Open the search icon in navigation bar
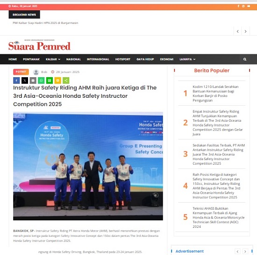Screen dimensions: 257x255 245,59
